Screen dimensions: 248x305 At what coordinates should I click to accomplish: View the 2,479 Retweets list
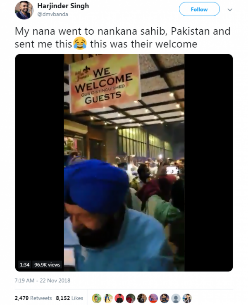33,298
